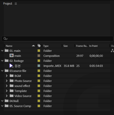114x115 pixels.
Task: Focus the project search field
Action: coord(57,39)
